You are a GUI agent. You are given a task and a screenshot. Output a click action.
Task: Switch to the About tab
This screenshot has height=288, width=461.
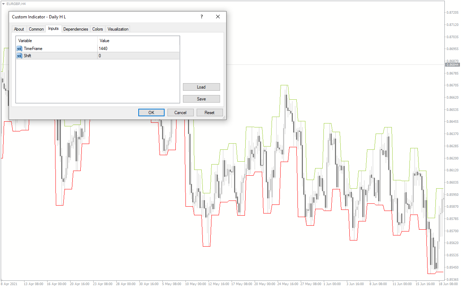click(19, 29)
